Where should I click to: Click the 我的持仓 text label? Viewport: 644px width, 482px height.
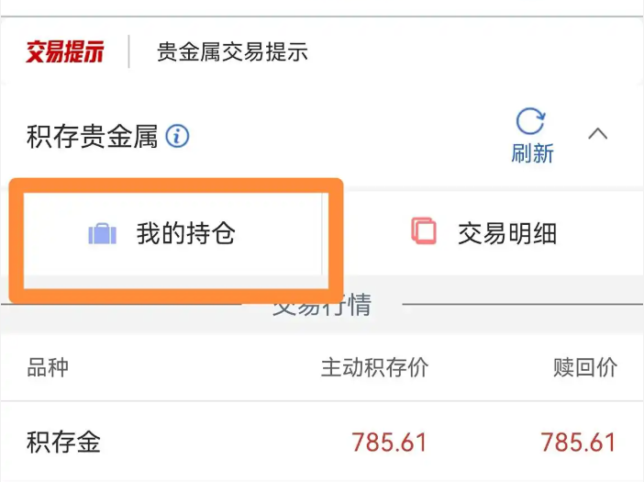coord(186,233)
